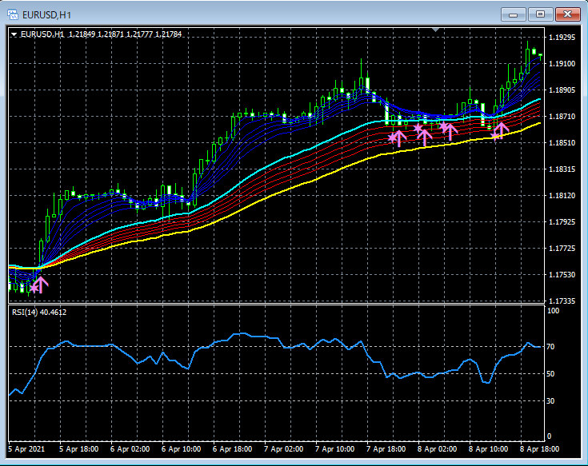The height and width of the screenshot is (466, 588).
Task: Click the leftmost pink arrow in the 7 Apr 18:00 cluster
Action: [398, 137]
